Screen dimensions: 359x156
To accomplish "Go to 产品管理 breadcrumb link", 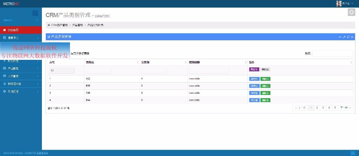I will point(78,25).
